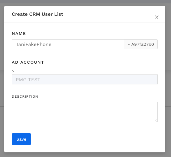This screenshot has height=157, width=171.
Task: Click the DESCRIPTION label
Action: (25, 97)
